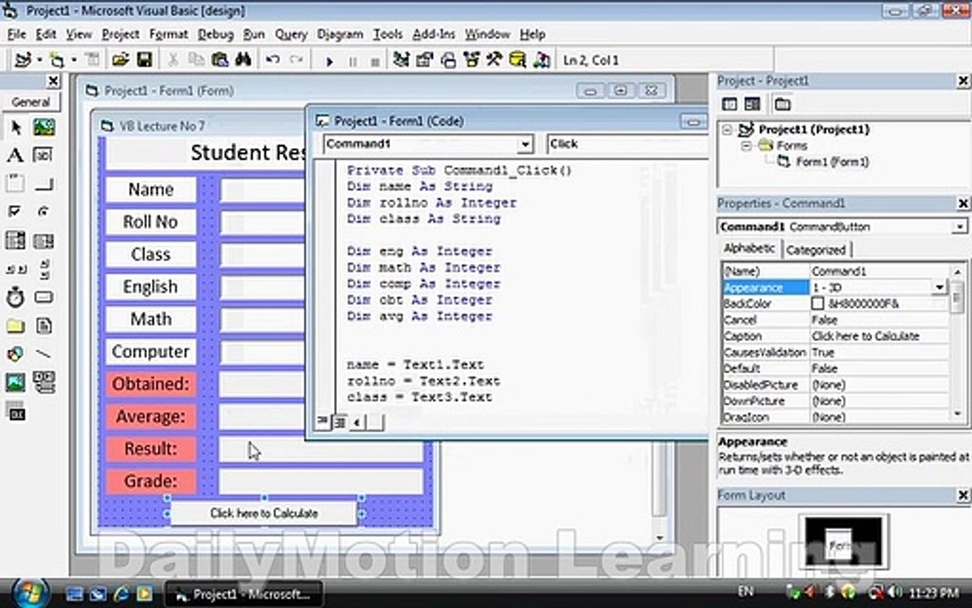
Task: Click the BackColor property color swatch
Action: coord(818,303)
